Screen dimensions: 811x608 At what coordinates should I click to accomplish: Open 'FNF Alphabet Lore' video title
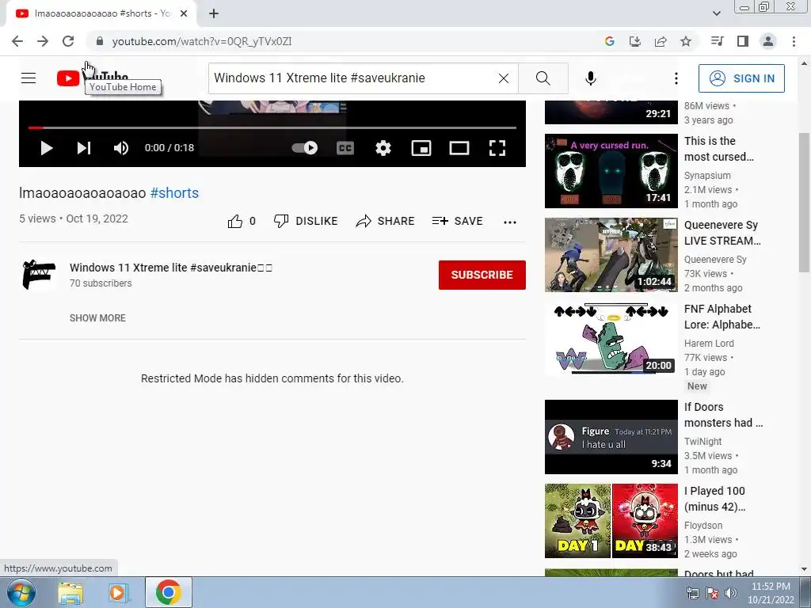click(x=722, y=317)
